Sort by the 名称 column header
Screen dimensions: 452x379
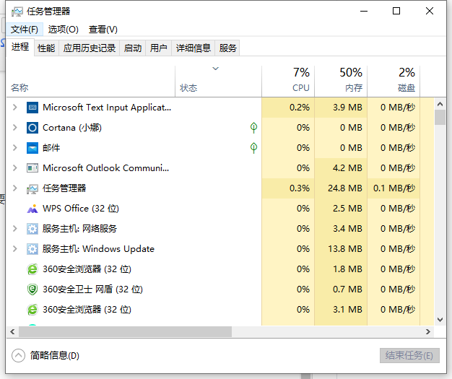[90, 82]
